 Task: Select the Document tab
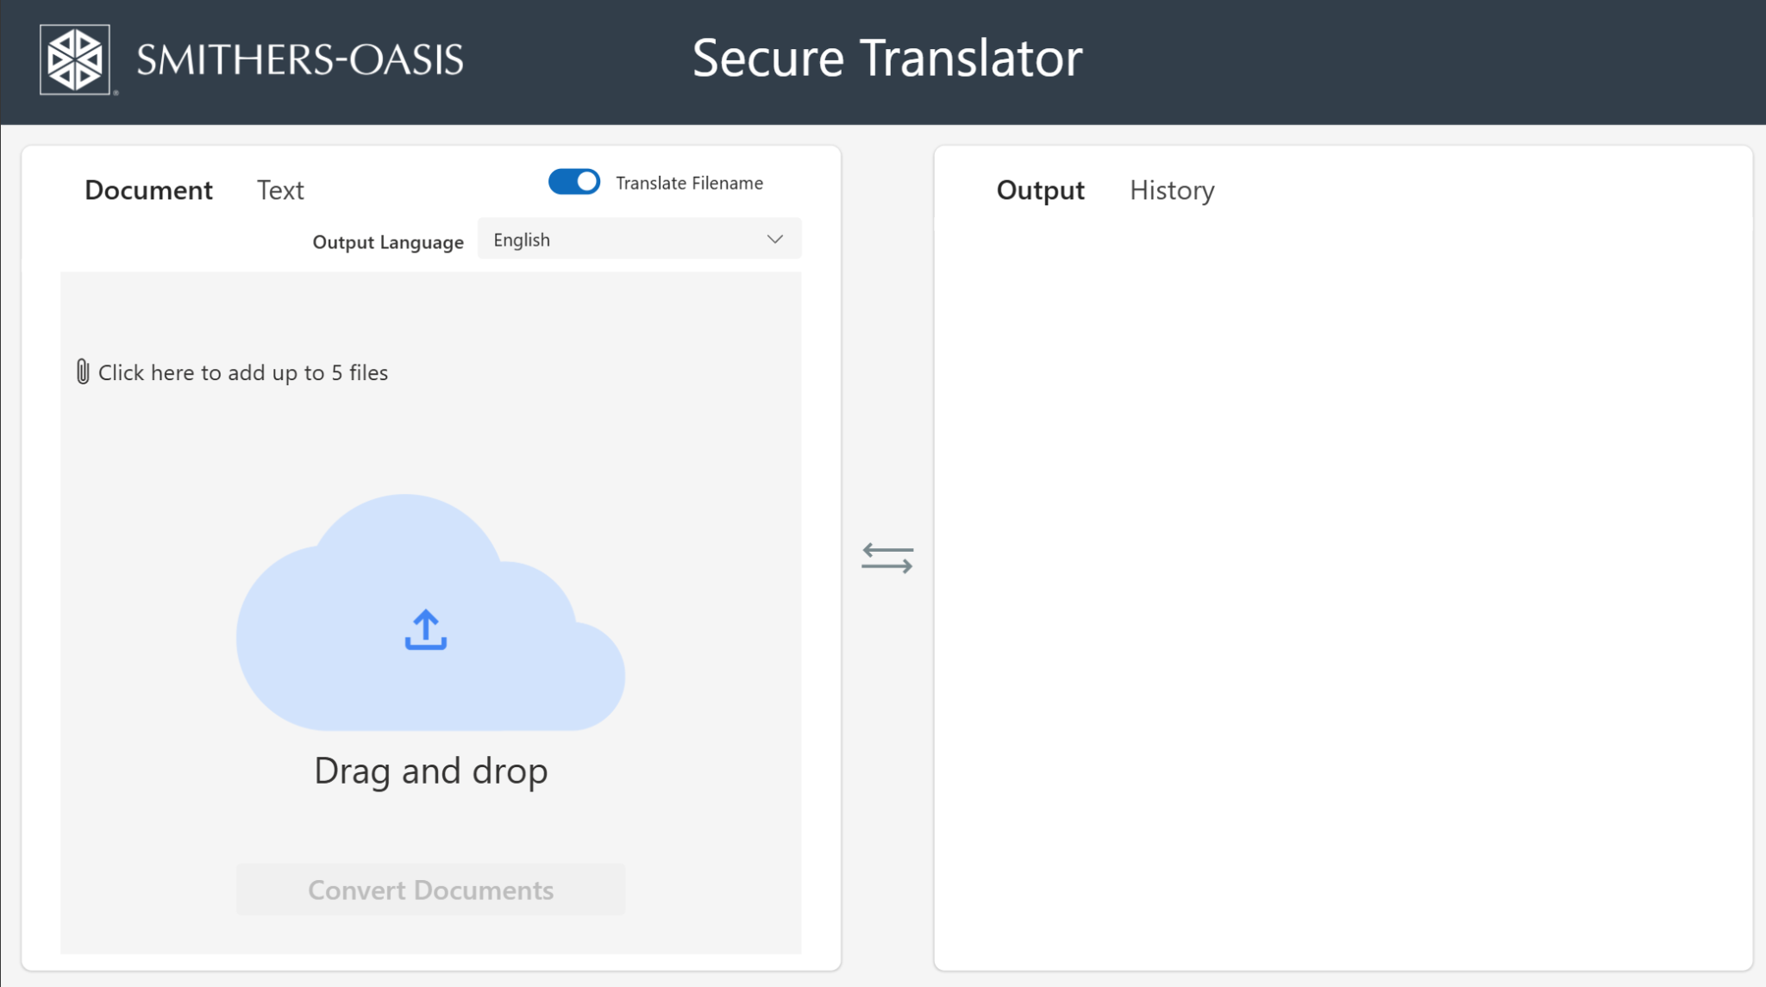148,190
